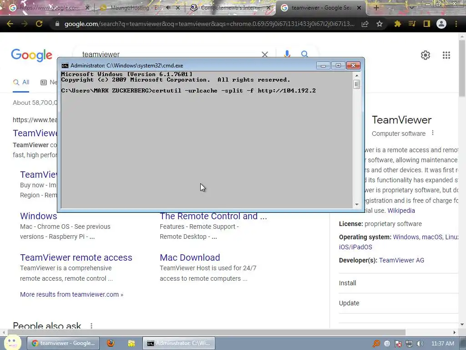Open Chrome's three-dot menu
This screenshot has width=466, height=350.
[x=456, y=24]
